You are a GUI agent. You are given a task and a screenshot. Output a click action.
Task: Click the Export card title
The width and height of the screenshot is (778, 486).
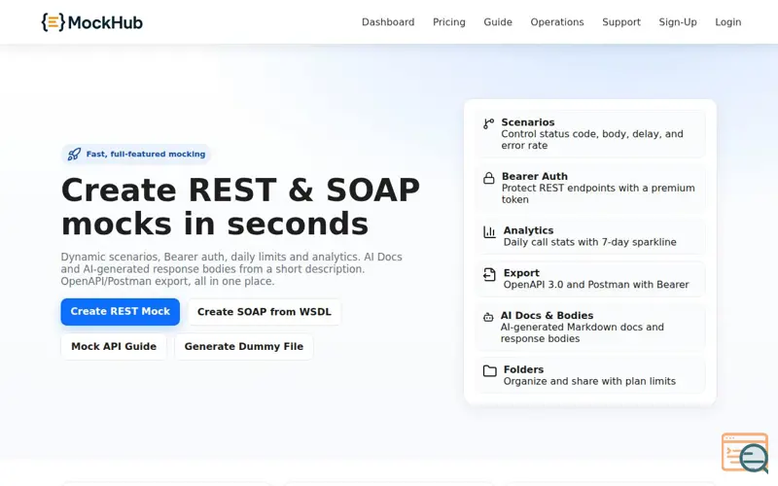521,273
